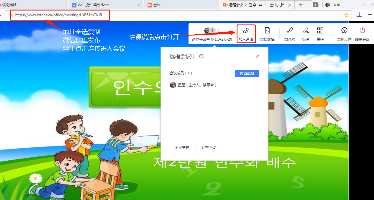The image size is (374, 200).
Task: Click the tab count indicator 4
Action: pyautogui.click(x=315, y=5)
